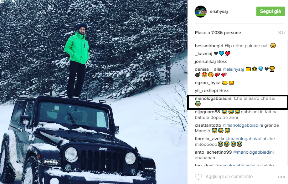Toggle the green Segui già follow button
288x184 pixels.
(270, 11)
